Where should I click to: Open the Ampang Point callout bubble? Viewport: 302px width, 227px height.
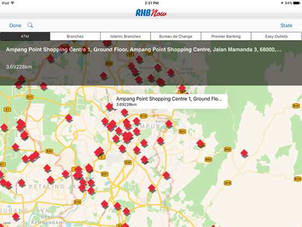[x=170, y=101]
